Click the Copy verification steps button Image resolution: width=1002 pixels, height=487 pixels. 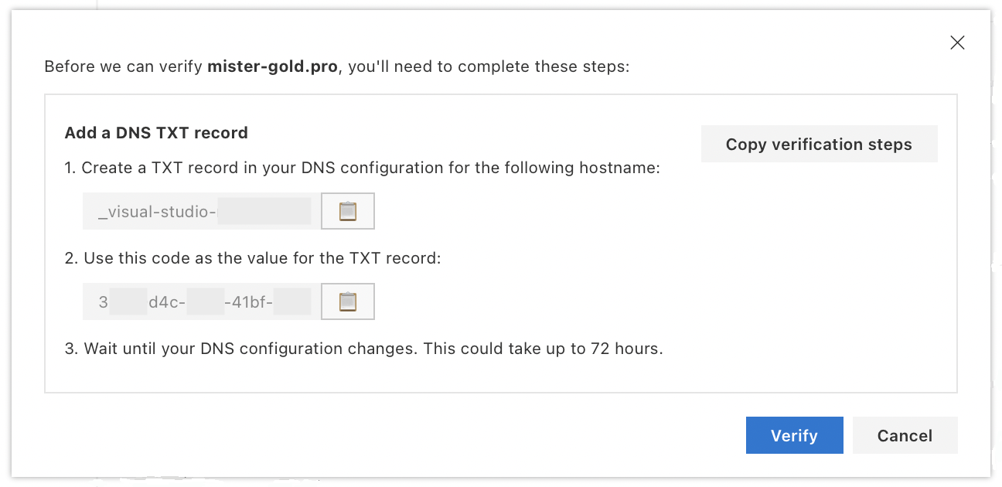pyautogui.click(x=819, y=144)
